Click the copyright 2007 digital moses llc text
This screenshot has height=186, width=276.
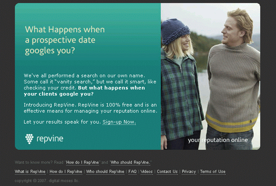47,181
